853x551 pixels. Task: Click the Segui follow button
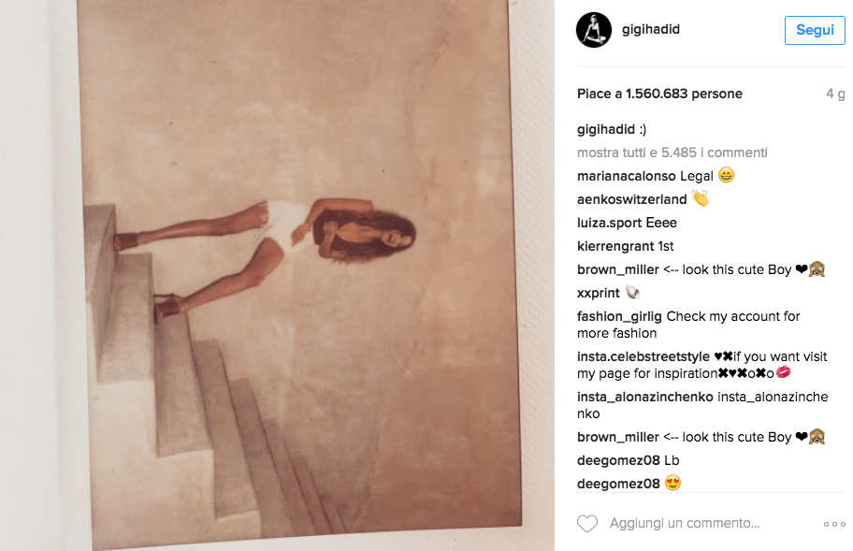pos(815,30)
